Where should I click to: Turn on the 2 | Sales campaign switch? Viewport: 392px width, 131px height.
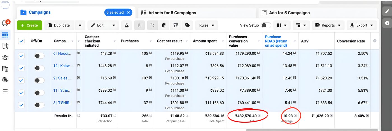tap(39, 80)
